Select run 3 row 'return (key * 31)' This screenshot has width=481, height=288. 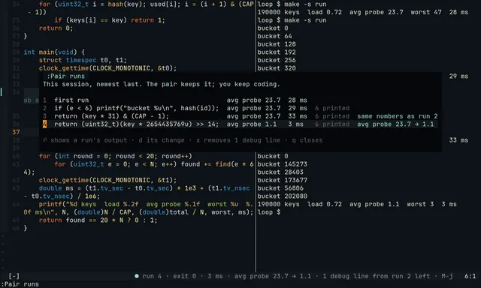[240, 116]
